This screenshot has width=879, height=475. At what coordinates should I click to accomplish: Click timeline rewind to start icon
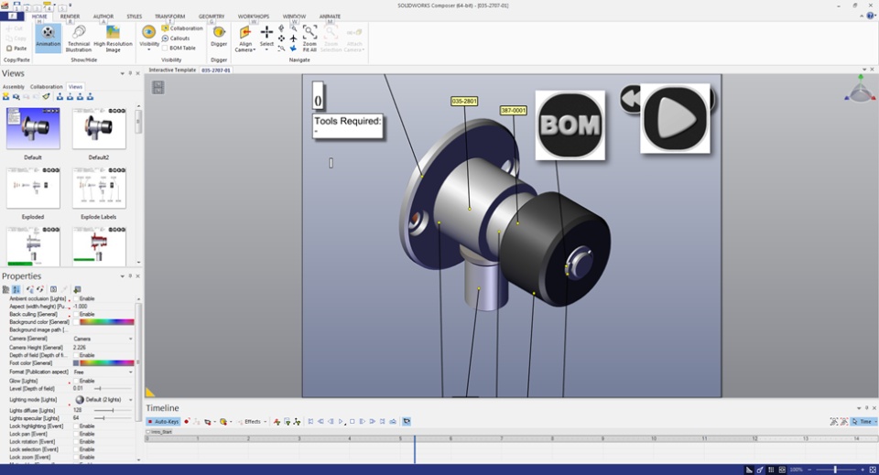310,421
